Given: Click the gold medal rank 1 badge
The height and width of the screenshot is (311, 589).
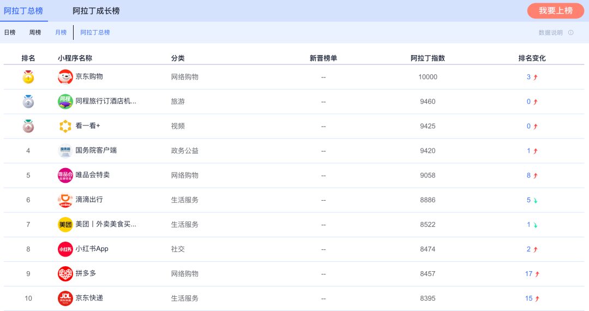Looking at the screenshot, I should pyautogui.click(x=28, y=77).
